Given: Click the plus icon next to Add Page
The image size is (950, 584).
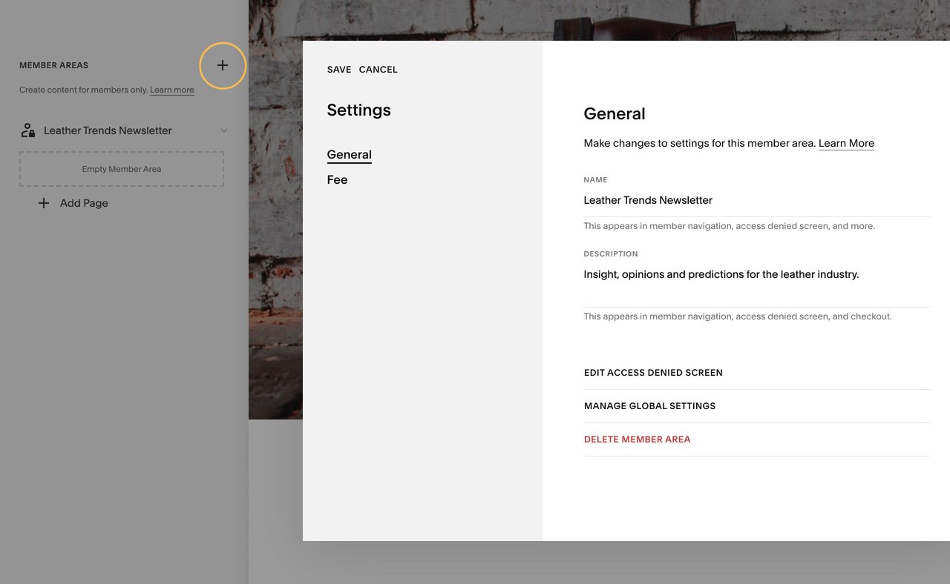Looking at the screenshot, I should click(x=43, y=202).
